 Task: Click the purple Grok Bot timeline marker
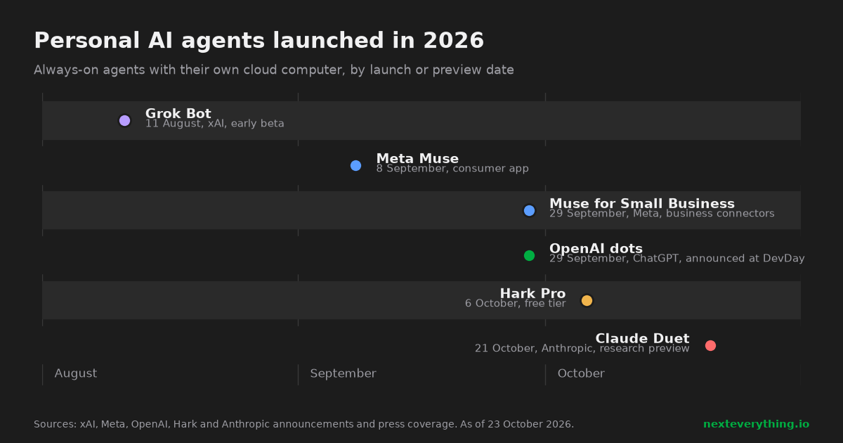pos(125,120)
